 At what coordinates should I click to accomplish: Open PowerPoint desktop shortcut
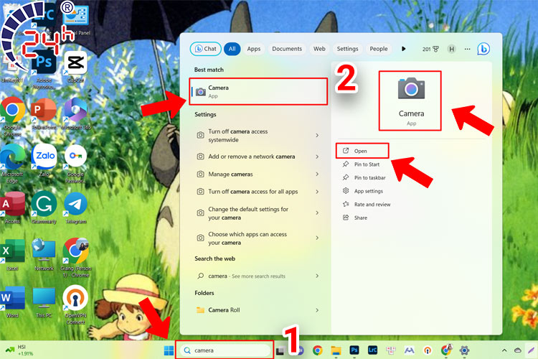point(44,113)
